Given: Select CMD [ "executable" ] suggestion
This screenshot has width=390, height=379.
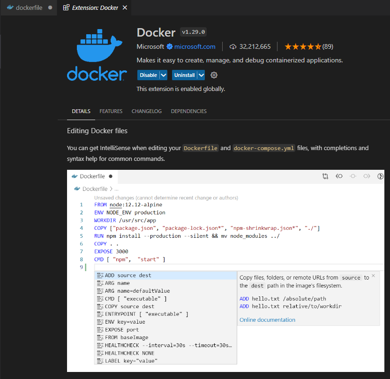Looking at the screenshot, I should point(165,299).
